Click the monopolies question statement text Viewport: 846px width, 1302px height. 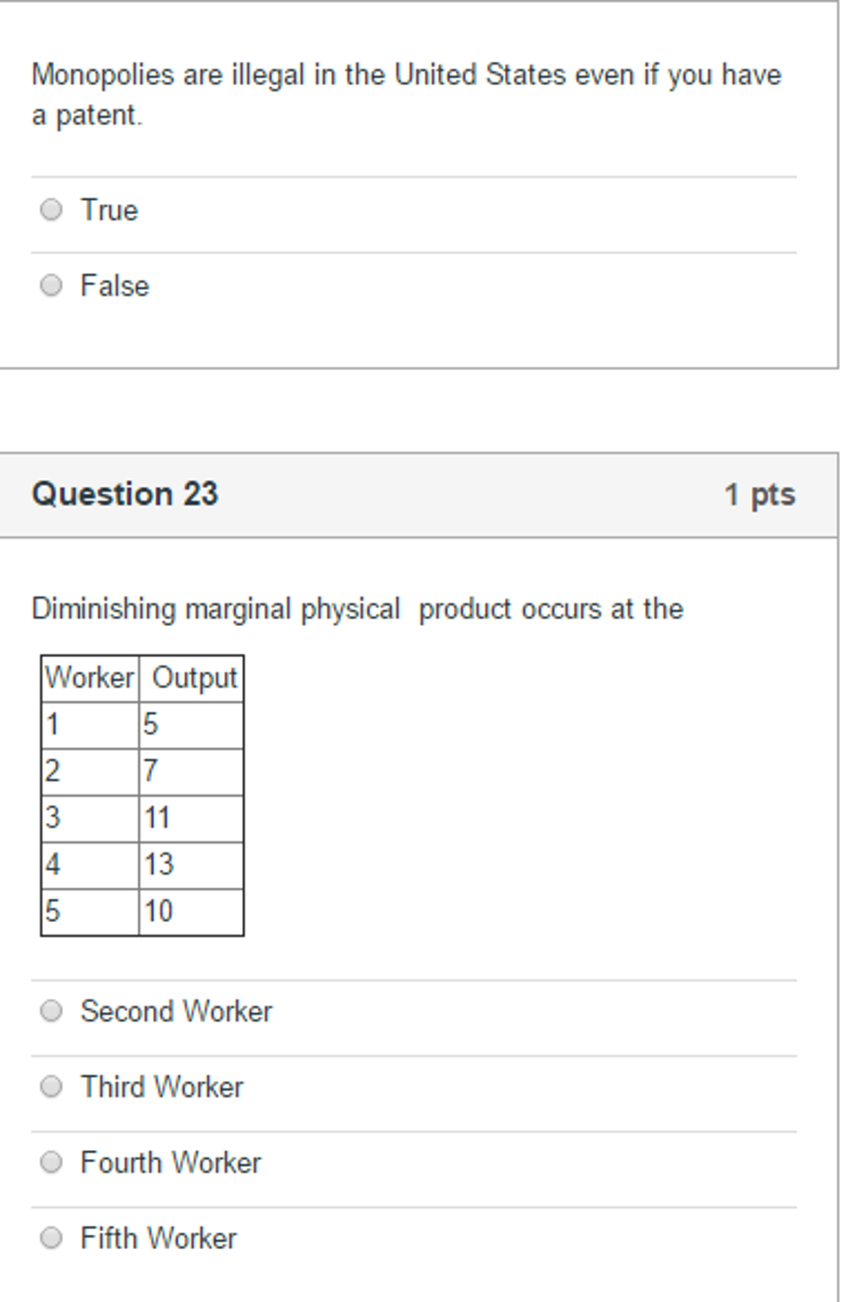(x=406, y=94)
